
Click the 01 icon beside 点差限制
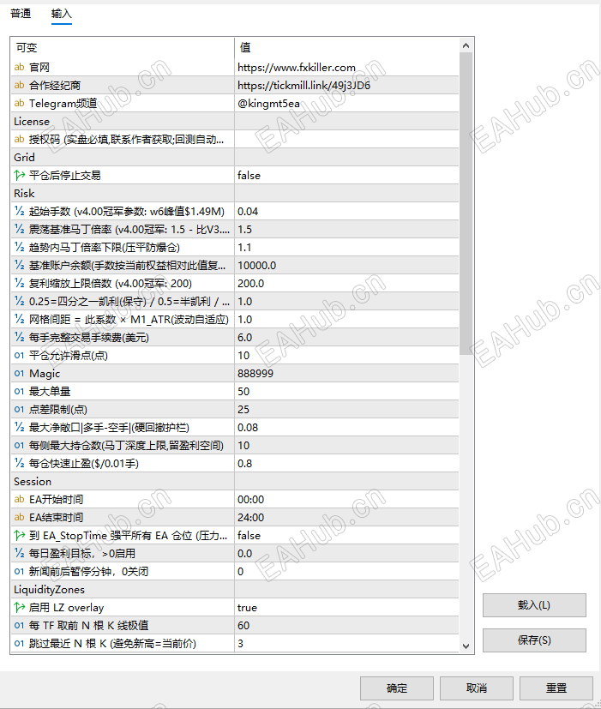[x=19, y=410]
